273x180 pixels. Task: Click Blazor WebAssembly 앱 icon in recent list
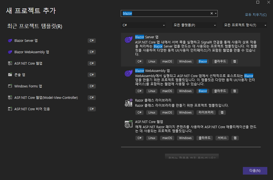pos(10,52)
